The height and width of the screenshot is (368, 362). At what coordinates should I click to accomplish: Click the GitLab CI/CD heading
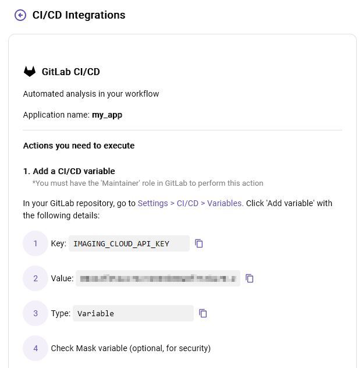[x=71, y=72]
